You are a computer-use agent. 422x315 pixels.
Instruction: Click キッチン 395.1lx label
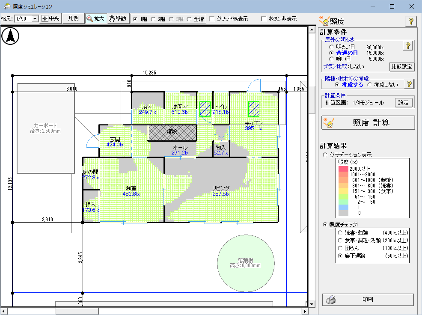(x=253, y=125)
